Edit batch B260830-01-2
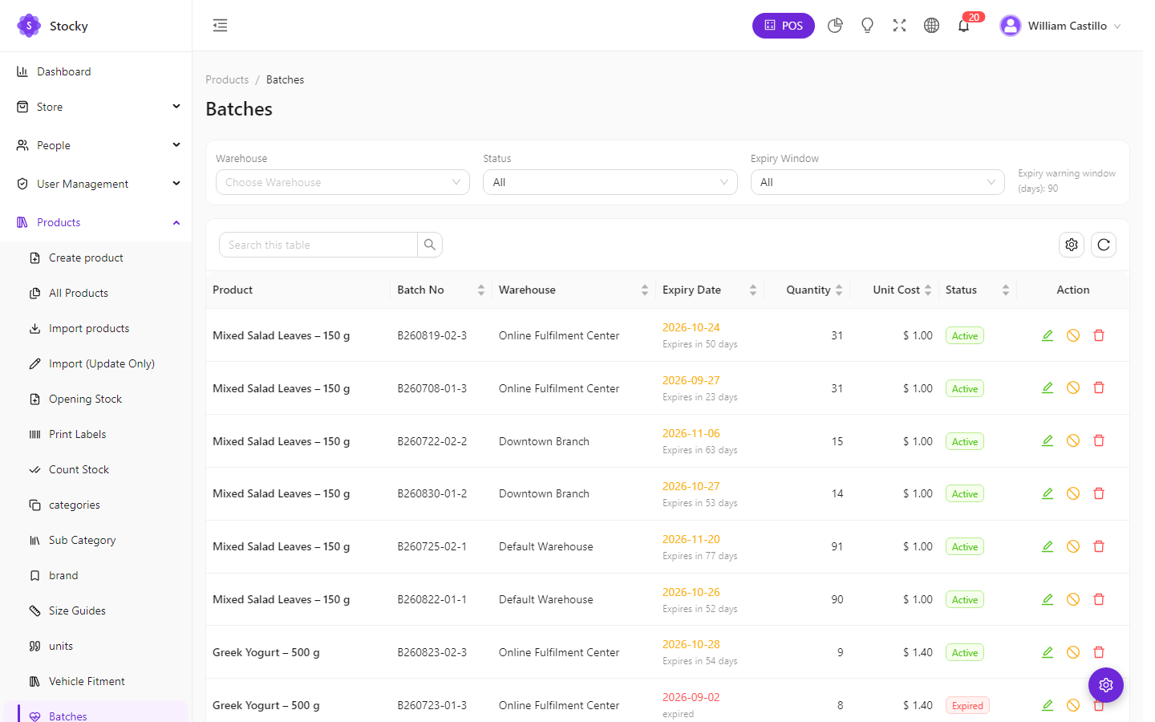 [x=1048, y=493]
